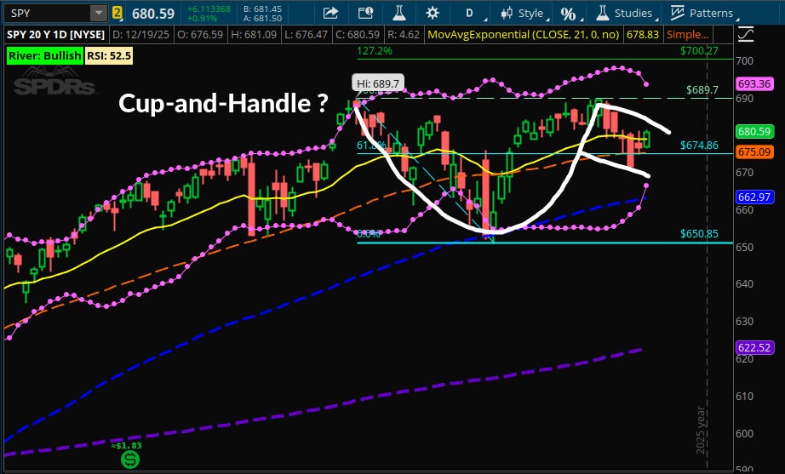Click the +0.91% change value
785x474 pixels.
coord(202,18)
